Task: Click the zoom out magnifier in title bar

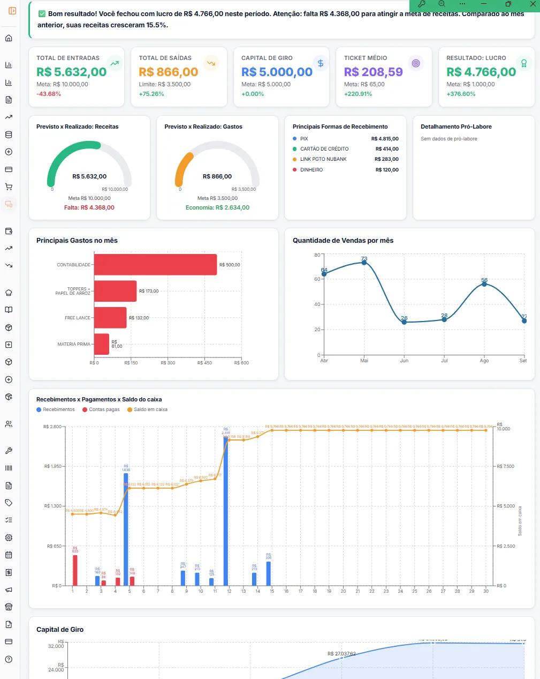Action: [442, 4]
